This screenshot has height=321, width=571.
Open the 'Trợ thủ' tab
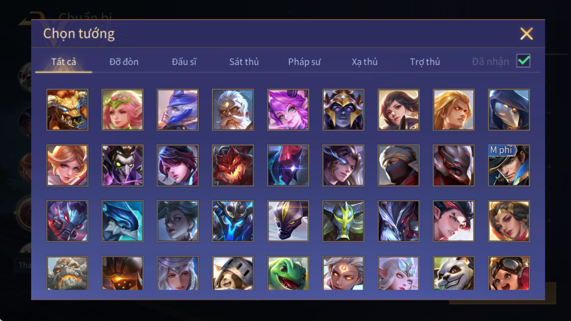pos(424,62)
